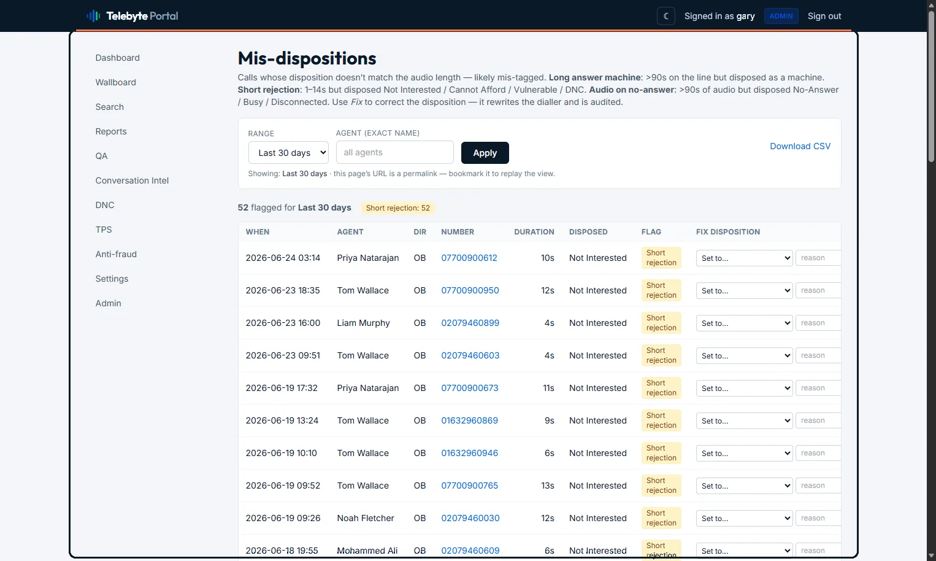The height and width of the screenshot is (561, 936).
Task: Open number 07700900950 link
Action: (x=470, y=290)
